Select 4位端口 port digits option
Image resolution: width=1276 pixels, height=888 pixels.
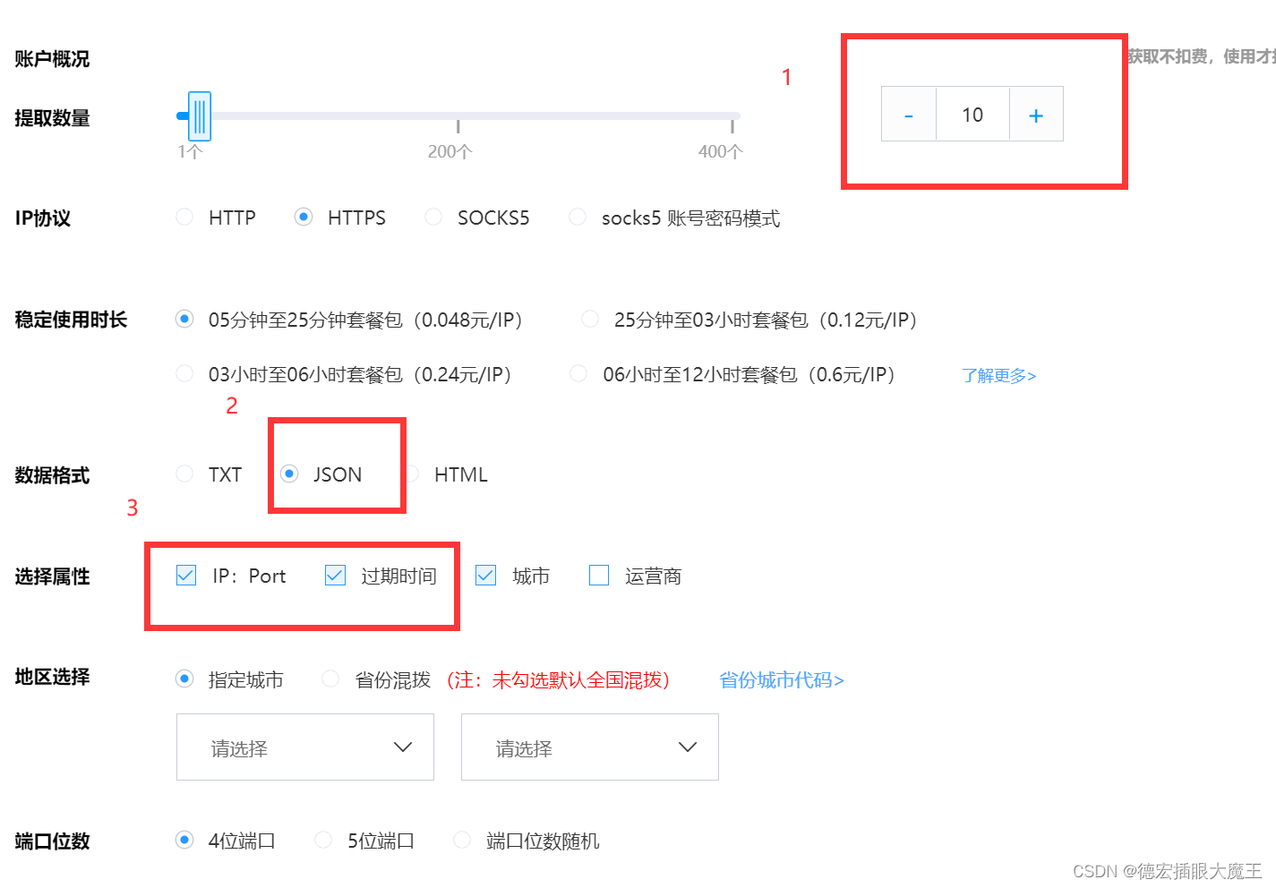pyautogui.click(x=184, y=840)
